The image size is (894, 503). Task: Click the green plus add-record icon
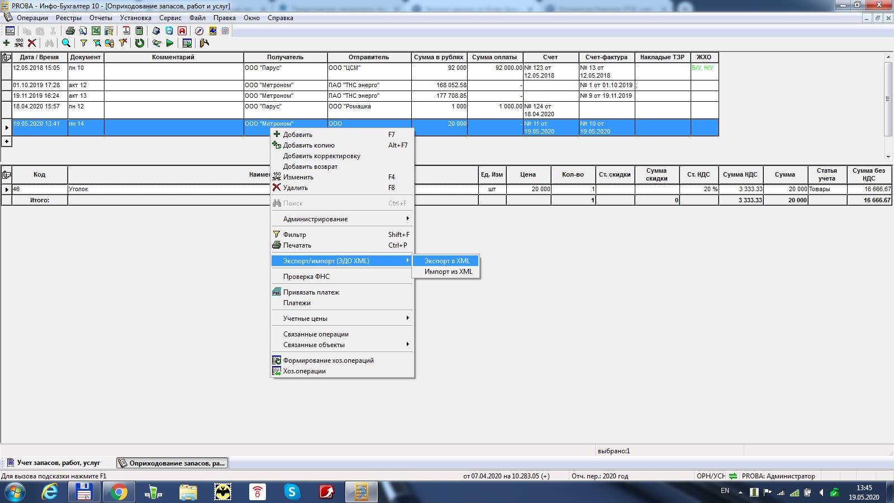point(7,43)
